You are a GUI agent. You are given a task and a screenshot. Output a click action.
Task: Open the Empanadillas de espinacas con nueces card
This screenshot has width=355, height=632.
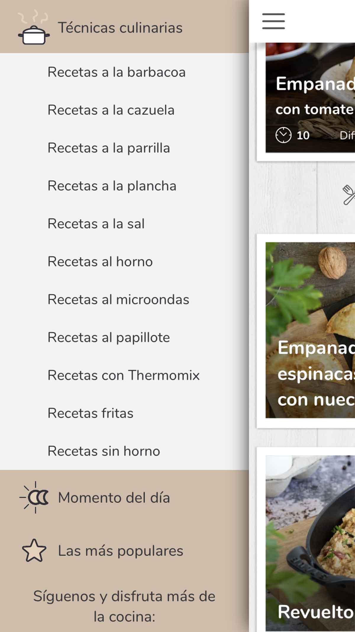click(x=306, y=331)
